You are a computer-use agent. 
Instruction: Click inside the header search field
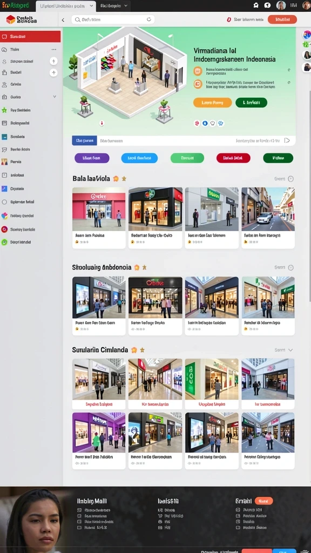[x=113, y=20]
